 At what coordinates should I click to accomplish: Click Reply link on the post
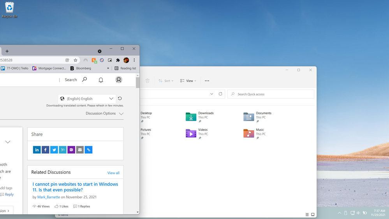tap(9, 194)
